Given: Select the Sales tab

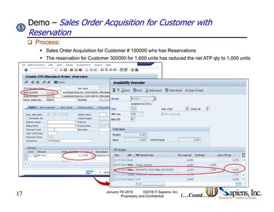Looking at the screenshot, I should pyautogui.click(x=32, y=107).
